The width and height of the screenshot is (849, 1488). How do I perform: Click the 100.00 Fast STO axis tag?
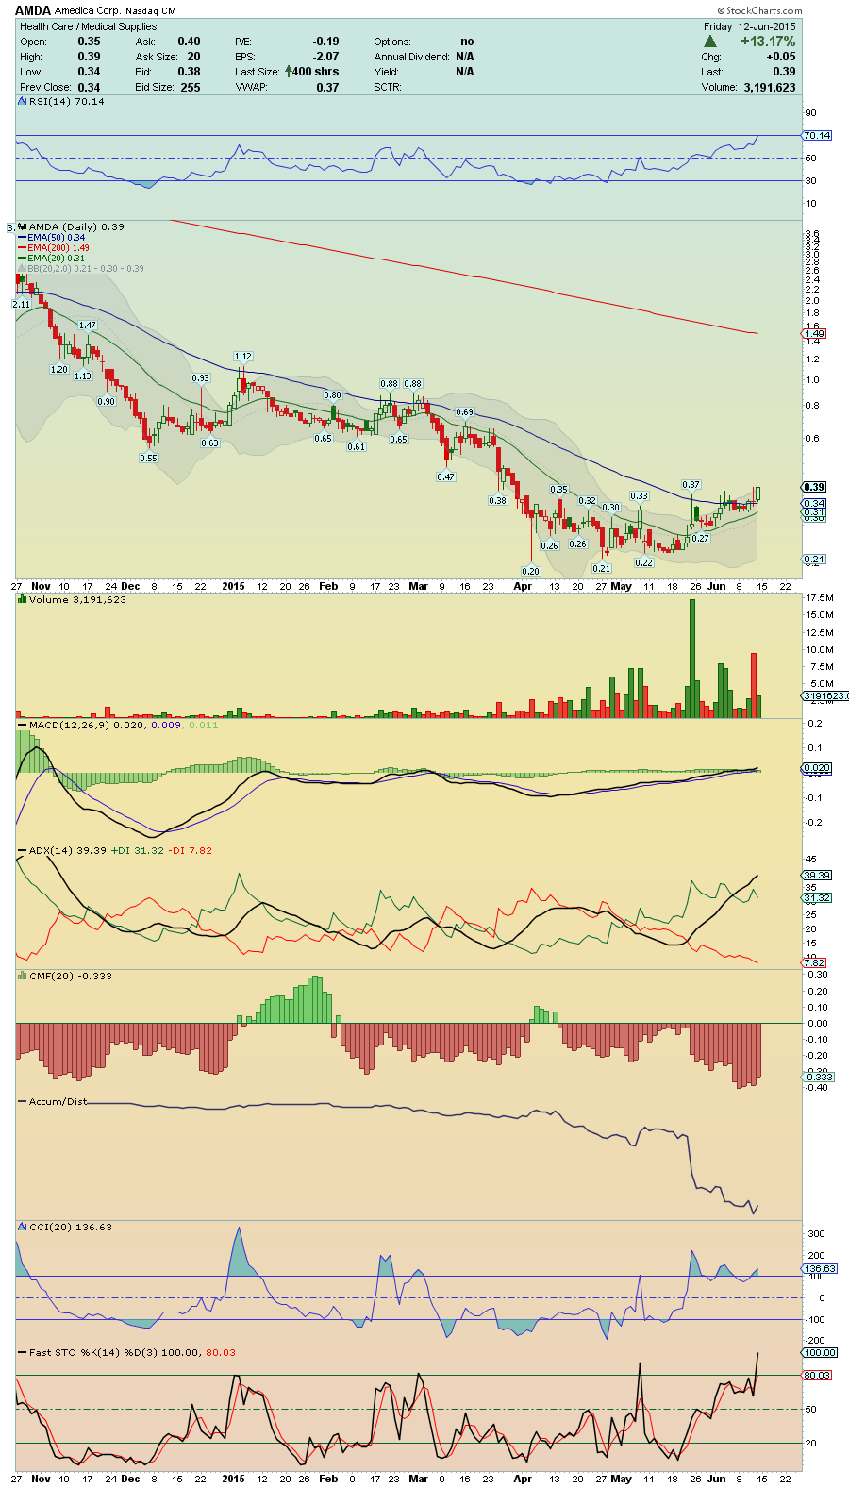coord(820,1353)
